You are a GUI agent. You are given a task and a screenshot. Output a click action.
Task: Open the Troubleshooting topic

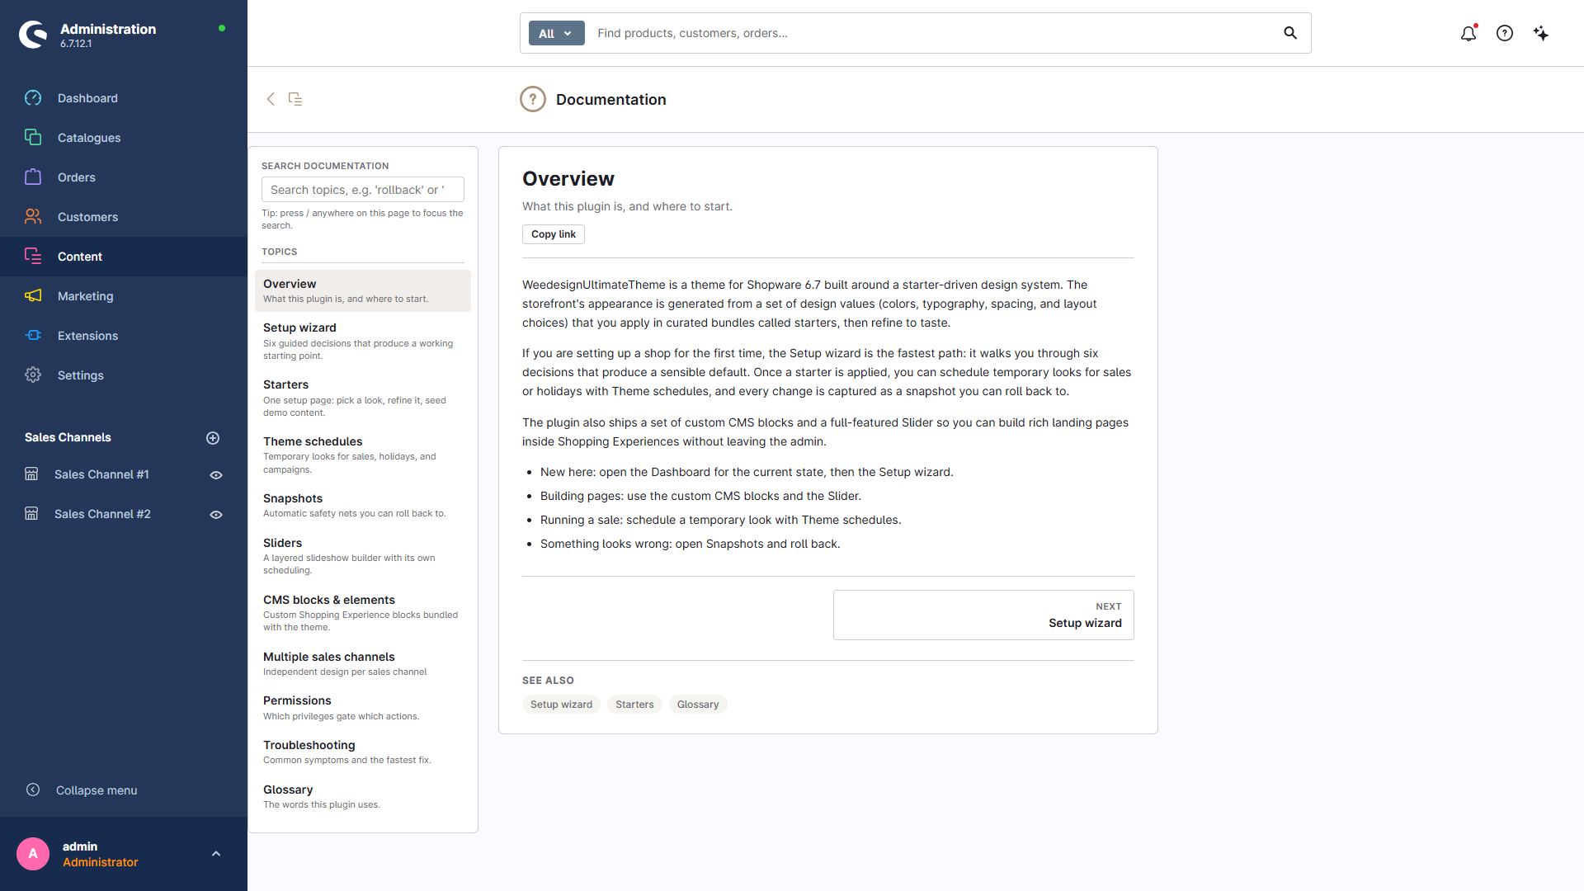pyautogui.click(x=363, y=752)
